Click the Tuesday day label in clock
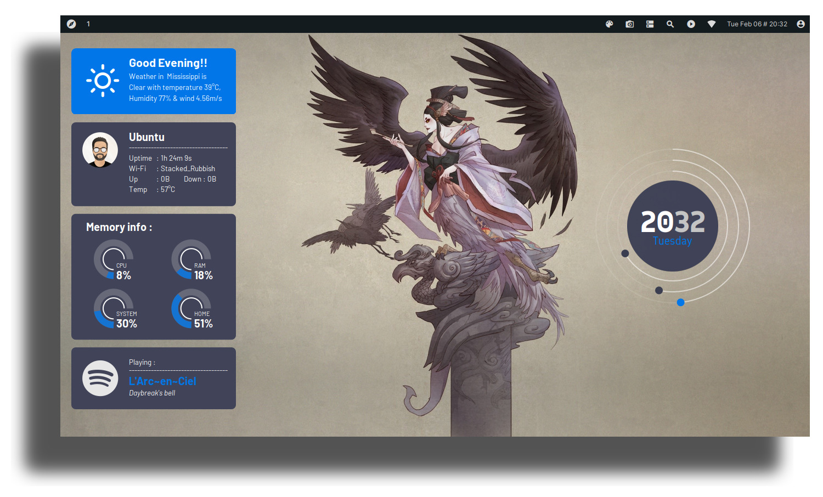 coord(673,241)
